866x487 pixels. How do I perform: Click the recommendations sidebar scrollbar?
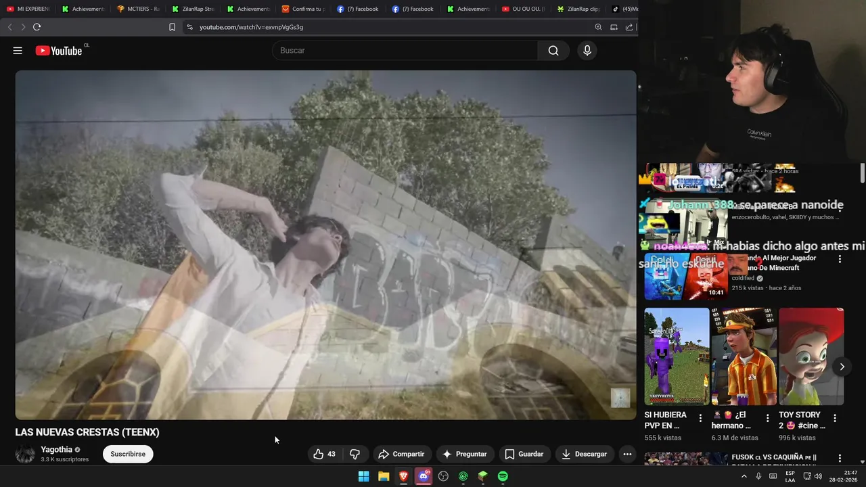pyautogui.click(x=862, y=173)
